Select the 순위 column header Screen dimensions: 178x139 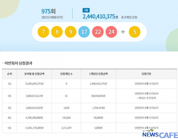9,74
